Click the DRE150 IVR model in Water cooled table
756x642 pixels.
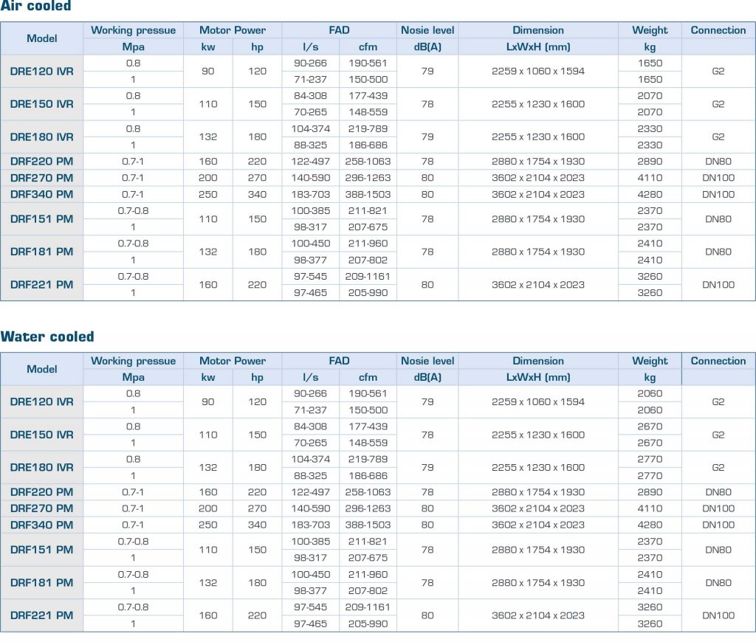click(42, 435)
